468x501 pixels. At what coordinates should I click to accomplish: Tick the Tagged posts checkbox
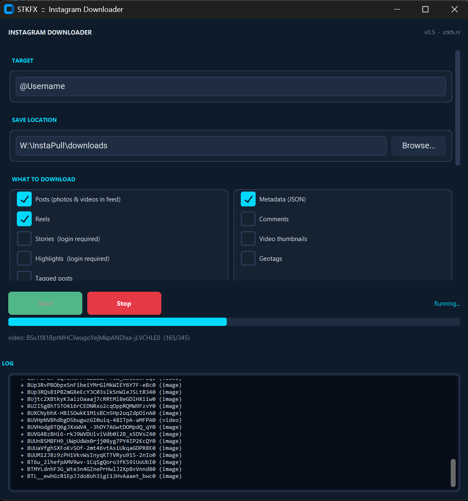(x=24, y=276)
